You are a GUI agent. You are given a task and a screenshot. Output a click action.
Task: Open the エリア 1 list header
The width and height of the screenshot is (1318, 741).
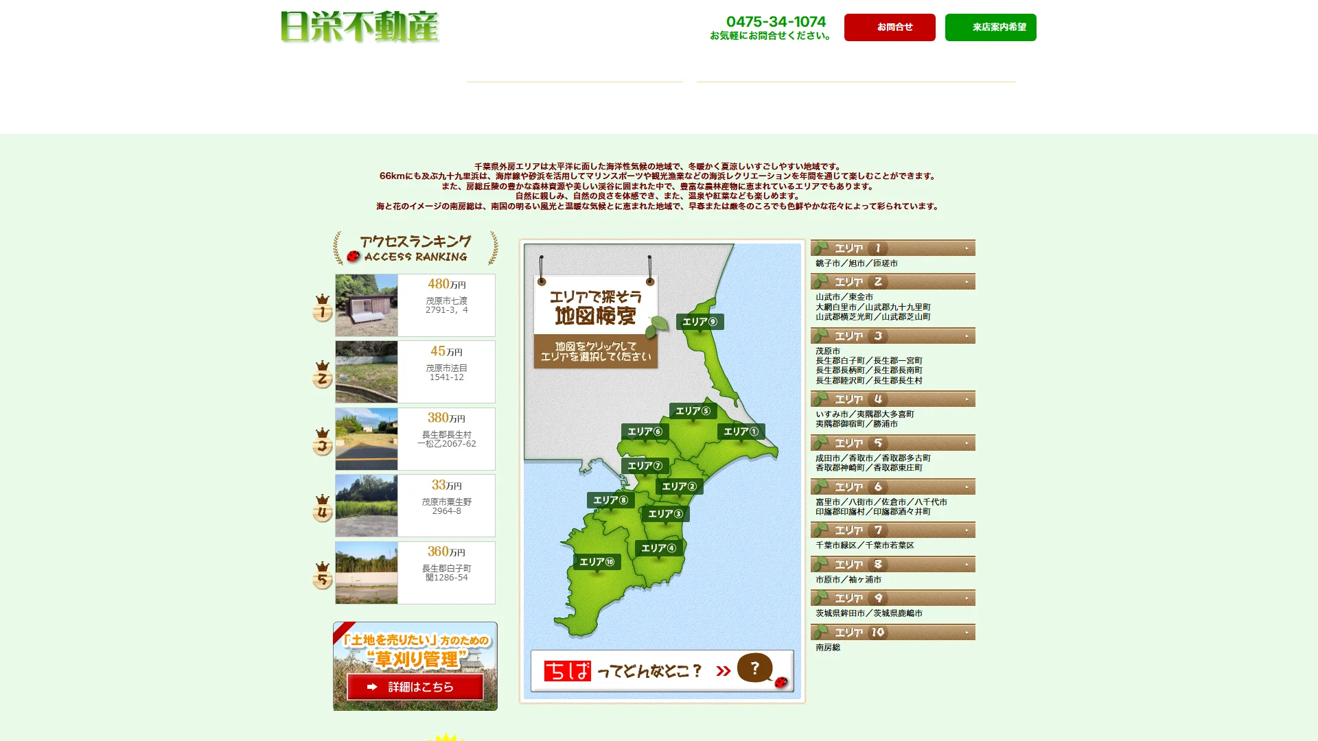click(x=892, y=248)
